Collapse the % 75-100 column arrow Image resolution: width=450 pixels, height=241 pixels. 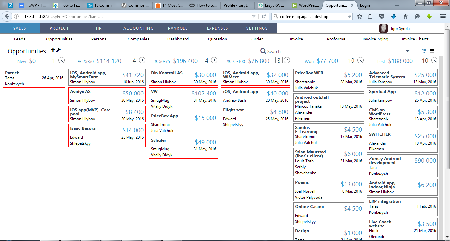(x=287, y=60)
